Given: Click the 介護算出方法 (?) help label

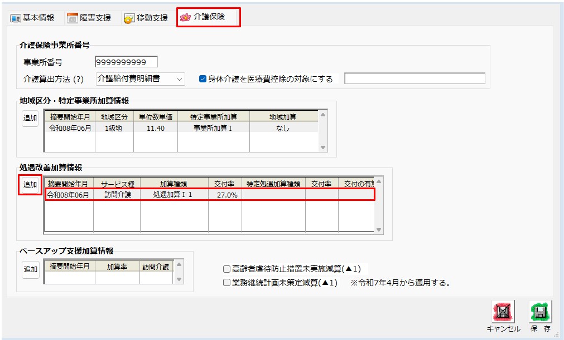Looking at the screenshot, I should (53, 79).
